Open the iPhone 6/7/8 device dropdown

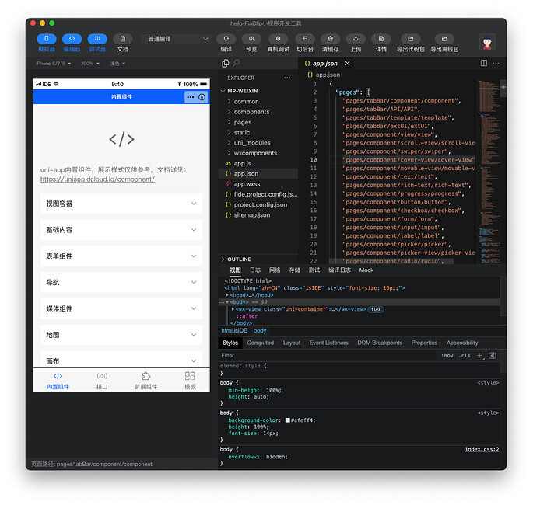54,64
